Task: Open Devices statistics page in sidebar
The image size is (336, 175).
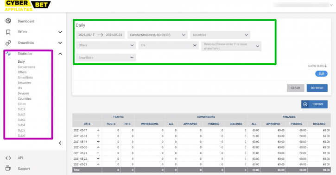Action: pyautogui.click(x=23, y=93)
